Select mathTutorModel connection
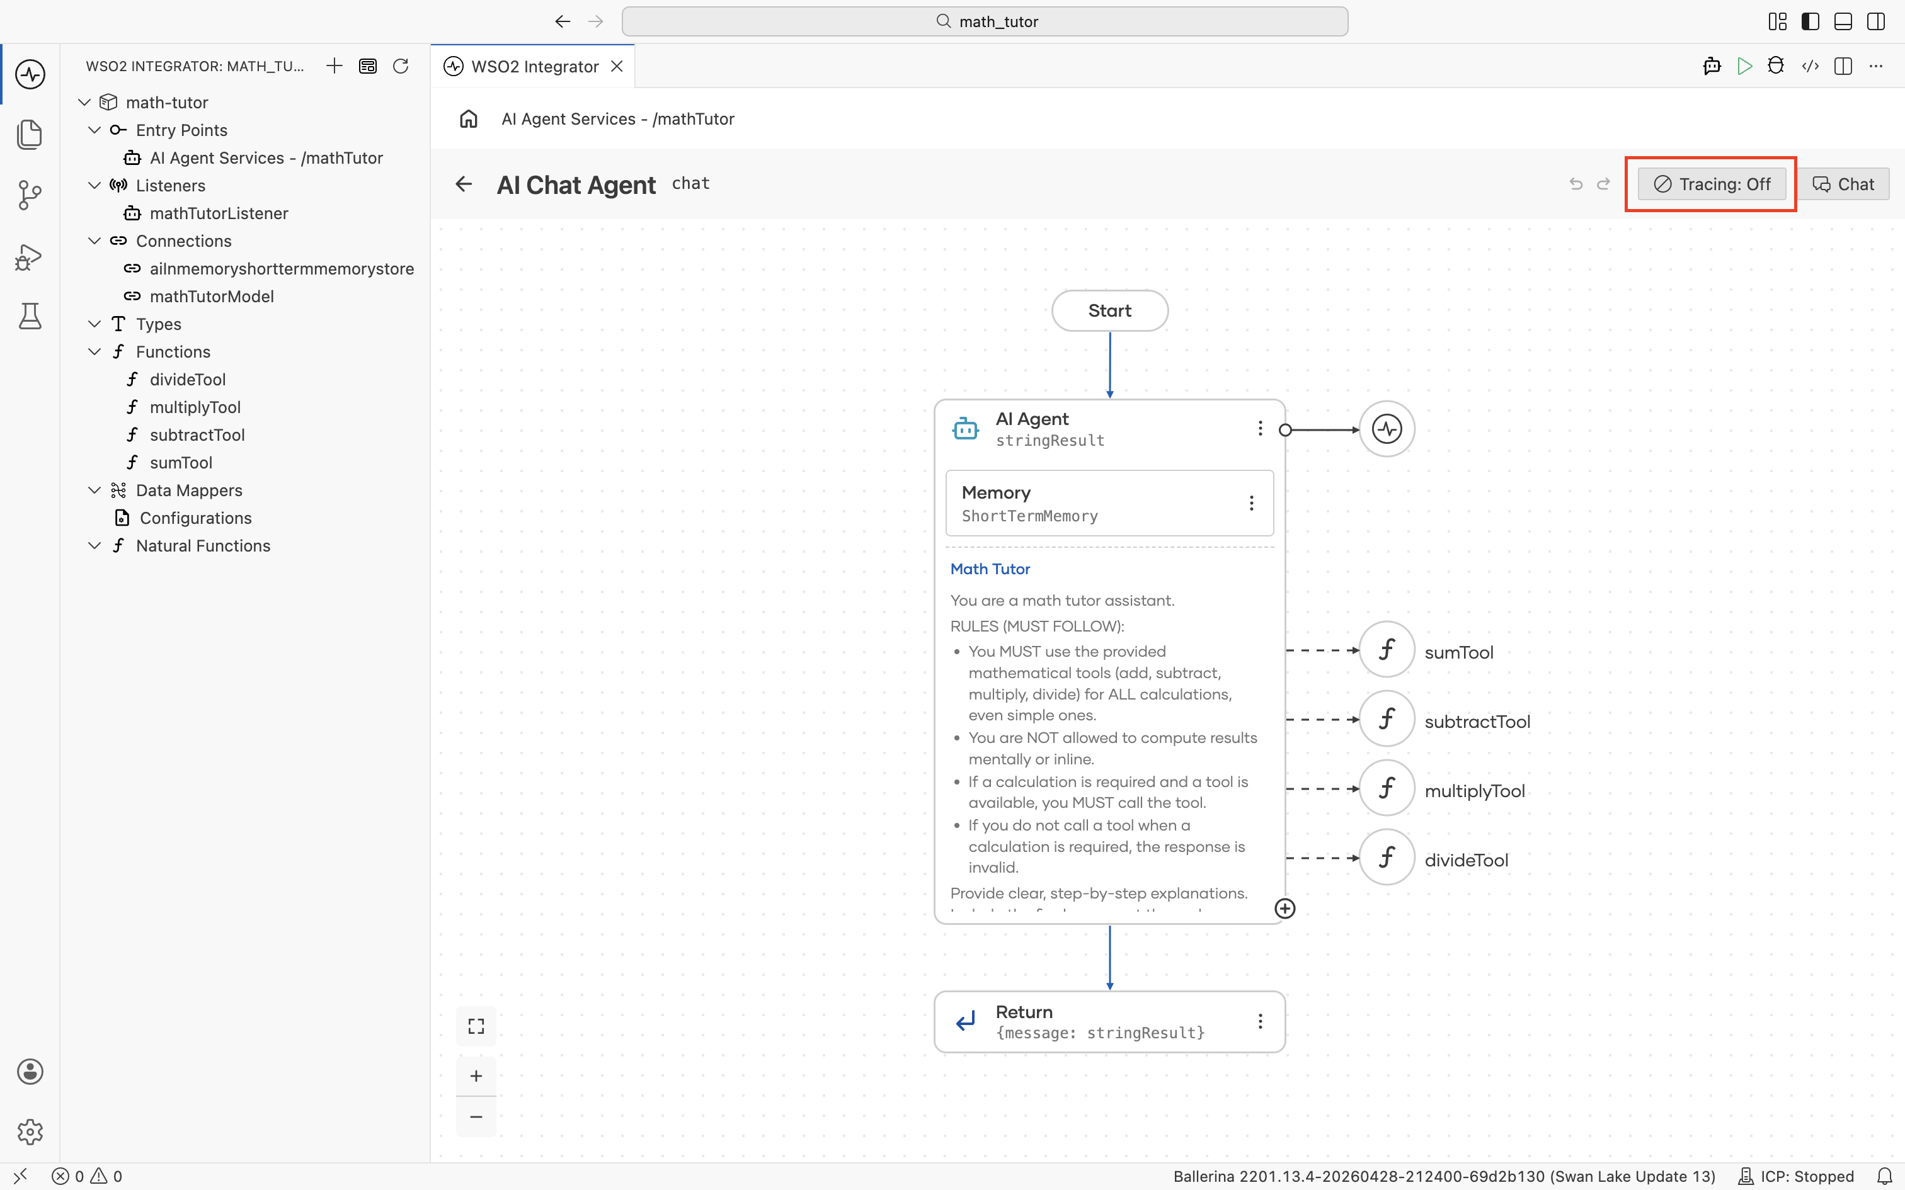This screenshot has height=1190, width=1905. pos(212,297)
